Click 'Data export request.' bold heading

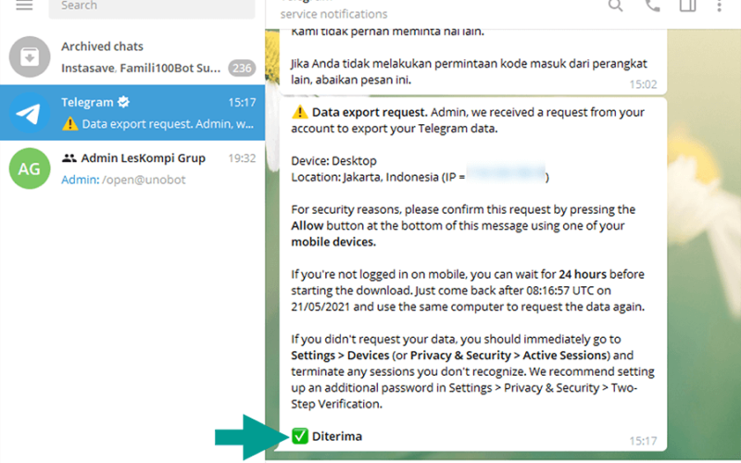pos(370,112)
